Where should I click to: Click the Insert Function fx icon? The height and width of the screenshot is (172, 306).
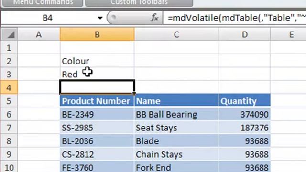(154, 18)
